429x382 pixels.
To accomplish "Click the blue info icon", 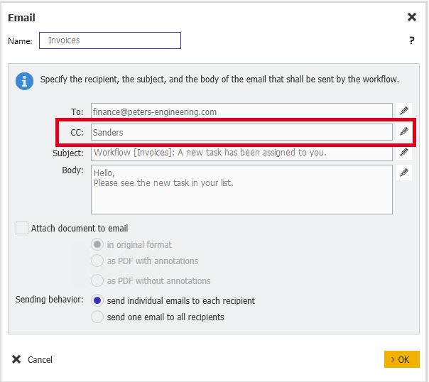I will click(25, 81).
